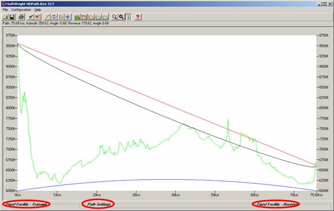This screenshot has width=334, height=211.
Task: Click the red bold magnifier zoom icon
Action: click(121, 17)
